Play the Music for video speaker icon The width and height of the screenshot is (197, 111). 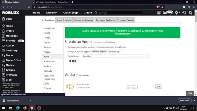click(70, 86)
